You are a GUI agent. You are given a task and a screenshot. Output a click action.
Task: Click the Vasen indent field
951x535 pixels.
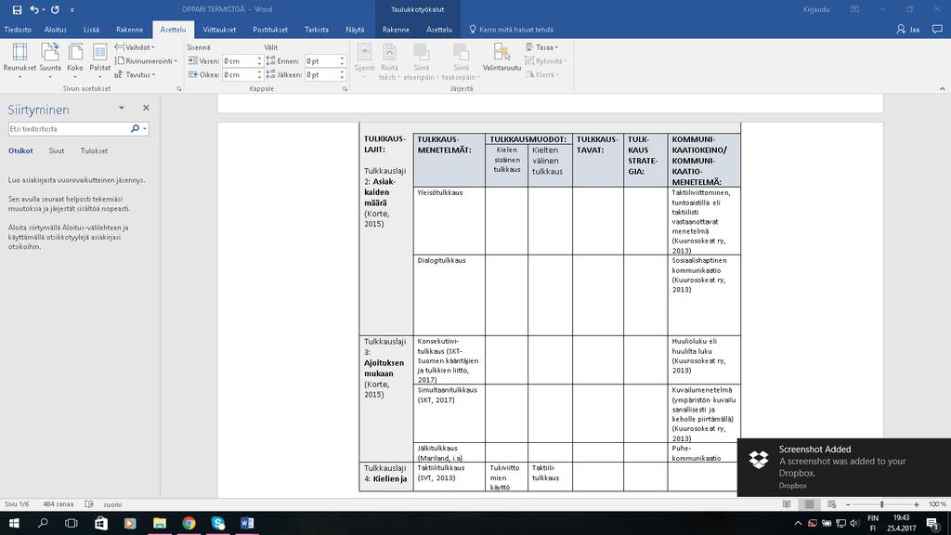point(239,60)
